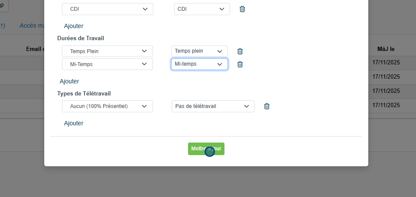
Task: Open the left Temps Plein dropdown
Action: point(107,51)
